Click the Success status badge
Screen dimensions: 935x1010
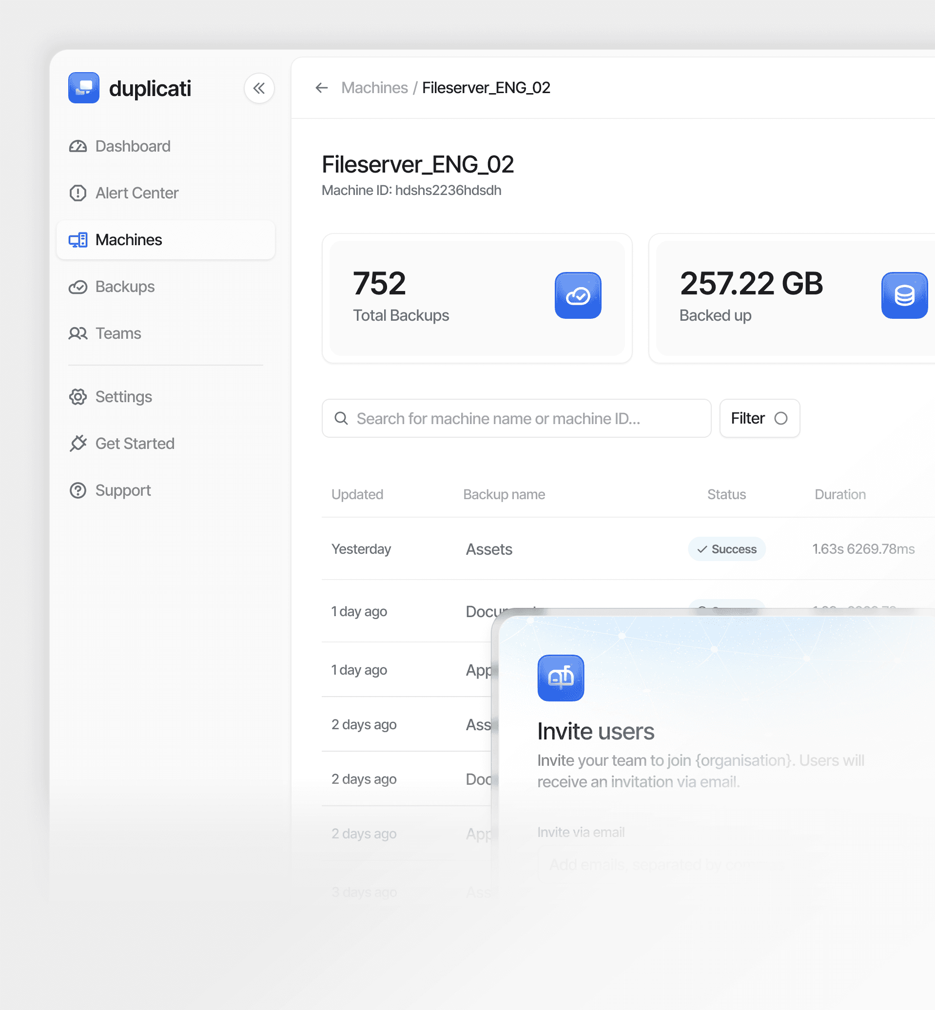click(726, 549)
